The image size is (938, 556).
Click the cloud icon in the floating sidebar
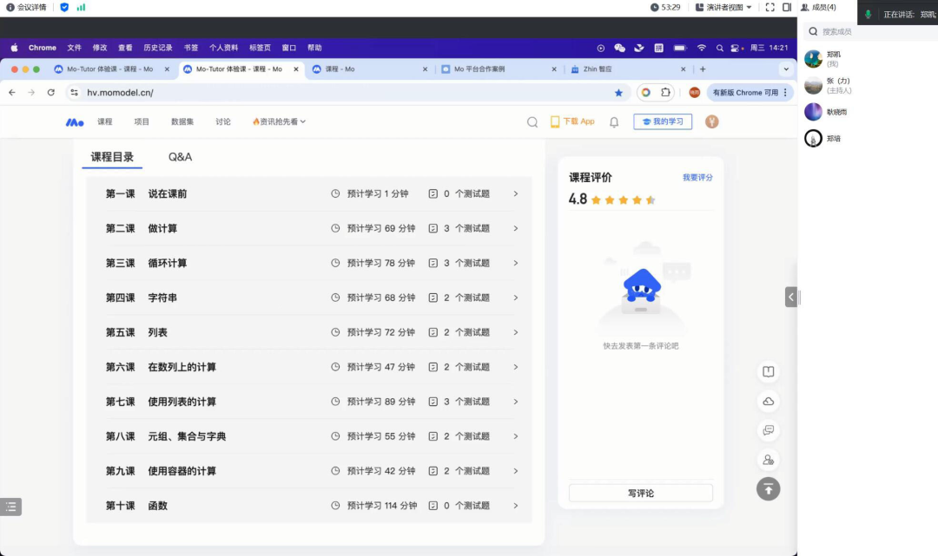click(768, 402)
